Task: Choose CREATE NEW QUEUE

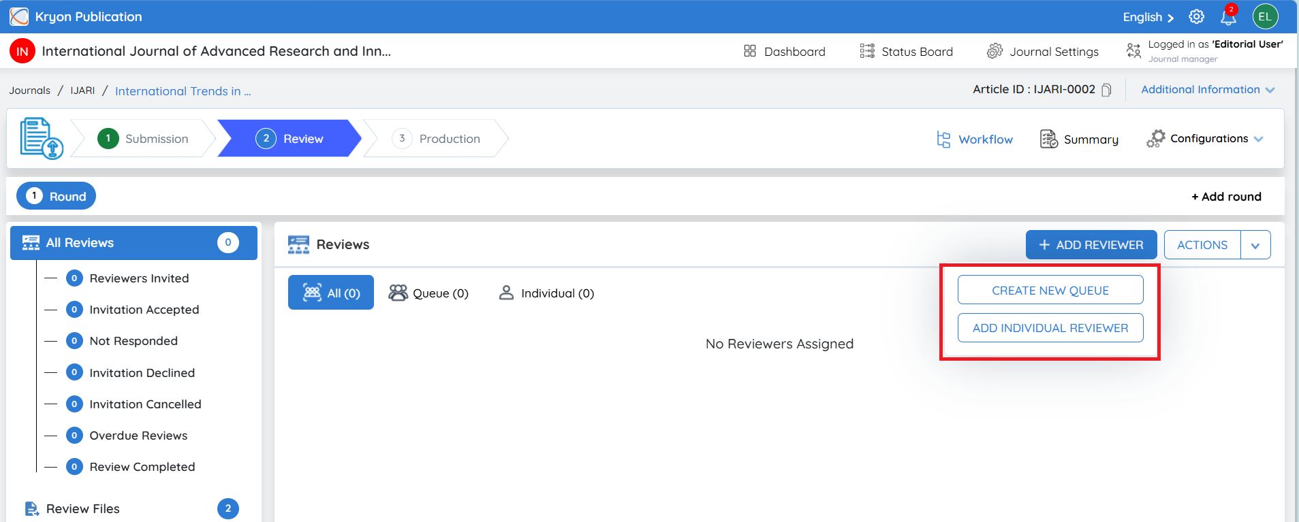Action: click(1050, 290)
